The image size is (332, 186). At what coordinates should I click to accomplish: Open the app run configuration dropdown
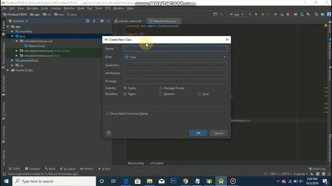pyautogui.click(x=237, y=14)
